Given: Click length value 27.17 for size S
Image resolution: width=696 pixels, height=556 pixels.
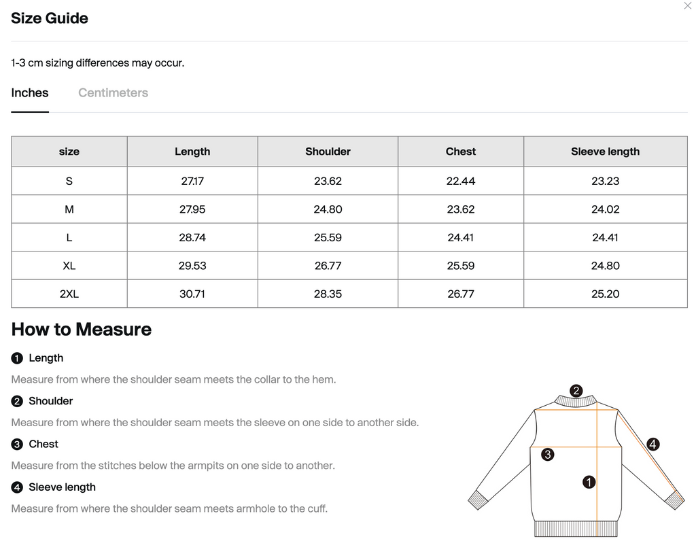Looking at the screenshot, I should click(192, 181).
